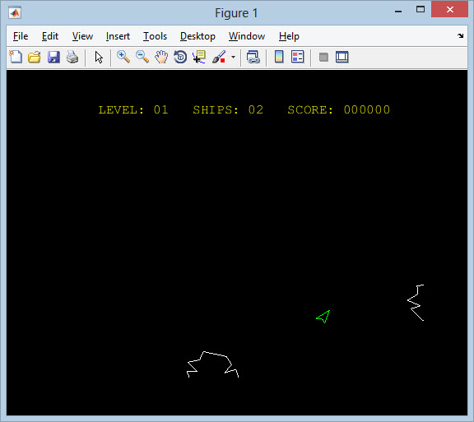Viewport: 474px width, 422px height.
Task: Toggle the Brush/Select Data tool
Action: click(x=219, y=57)
